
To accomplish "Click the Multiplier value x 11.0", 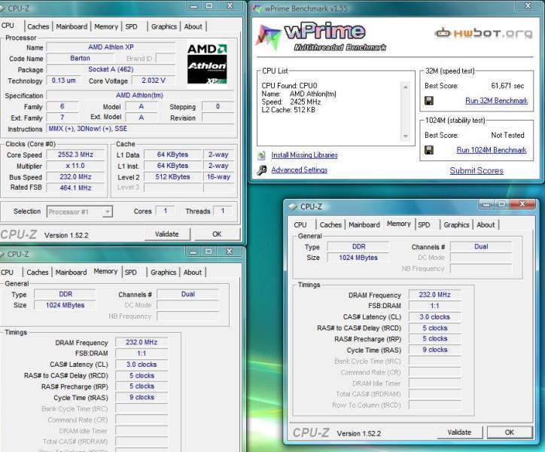I will point(75,166).
